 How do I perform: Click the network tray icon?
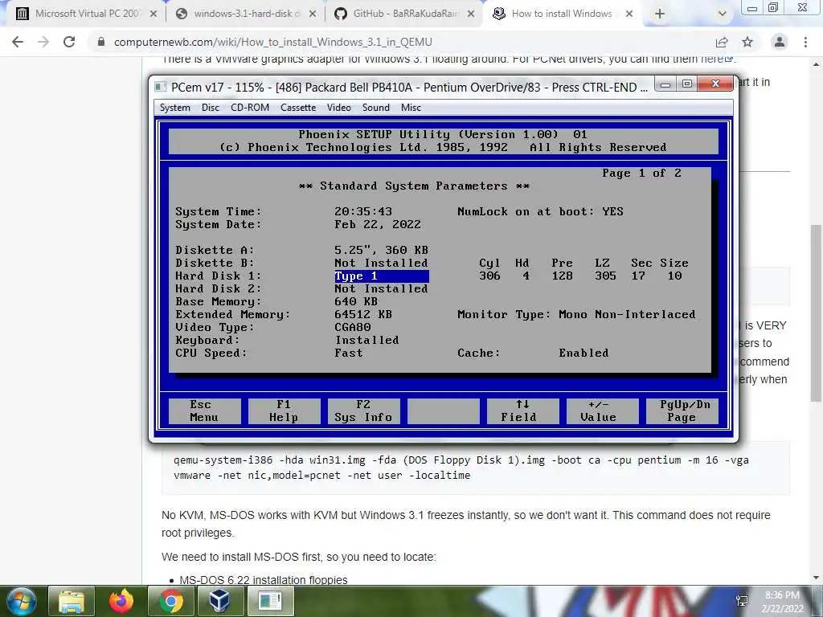click(742, 601)
